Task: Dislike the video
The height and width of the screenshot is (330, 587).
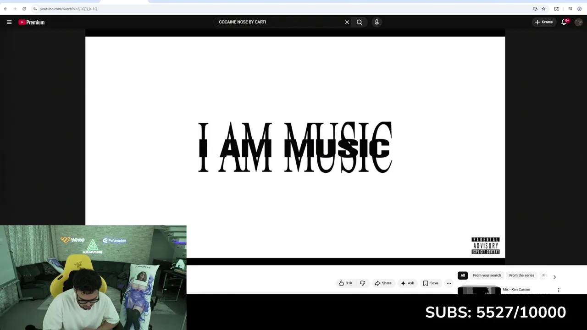Action: (x=362, y=283)
